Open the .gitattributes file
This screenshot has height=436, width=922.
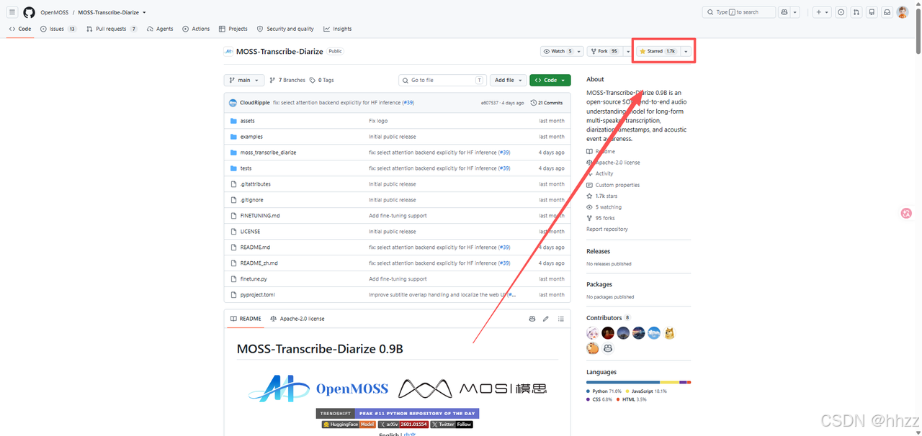coord(255,184)
